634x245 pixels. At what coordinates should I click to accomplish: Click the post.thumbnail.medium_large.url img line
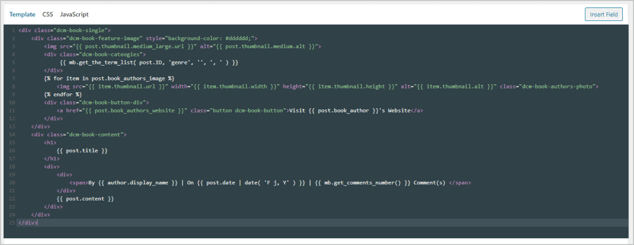(x=183, y=46)
